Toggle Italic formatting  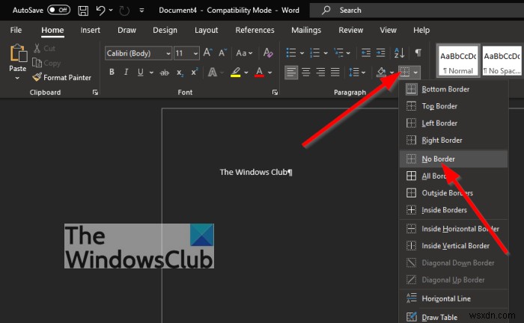click(x=126, y=72)
